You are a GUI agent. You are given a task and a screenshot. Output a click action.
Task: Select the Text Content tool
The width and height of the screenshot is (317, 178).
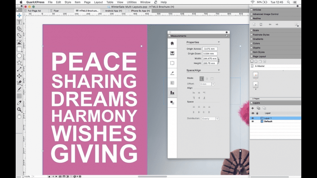[x=19, y=22]
